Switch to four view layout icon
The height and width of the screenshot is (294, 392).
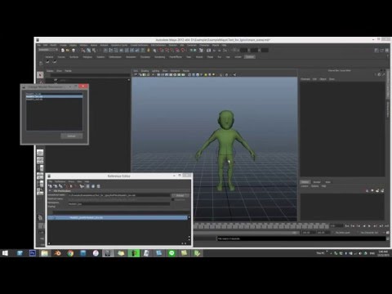(40, 160)
